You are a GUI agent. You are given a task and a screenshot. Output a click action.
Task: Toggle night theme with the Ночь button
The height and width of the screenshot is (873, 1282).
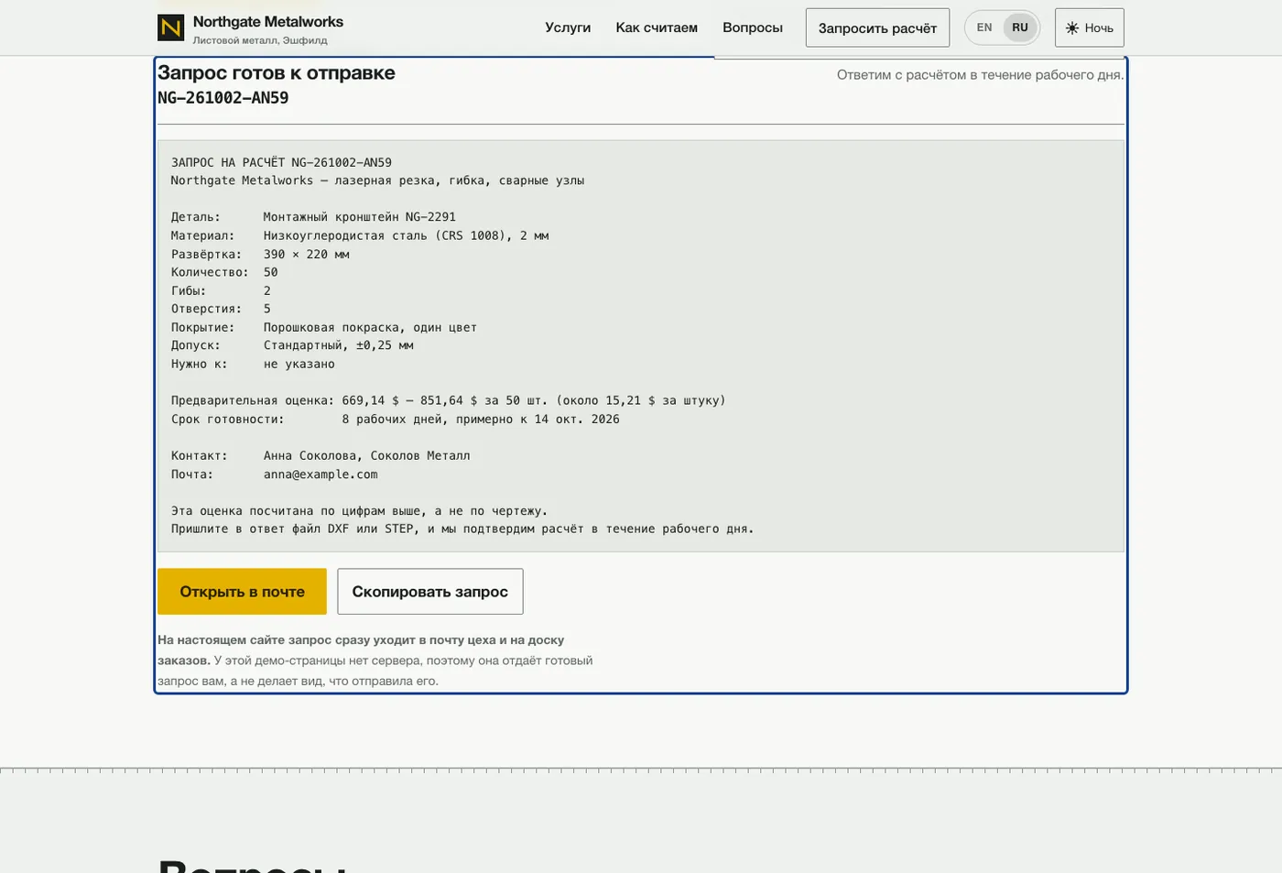click(1090, 27)
